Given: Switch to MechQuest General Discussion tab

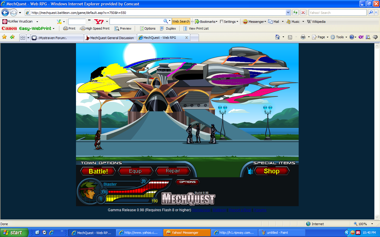Looking at the screenshot, I should tap(110, 38).
